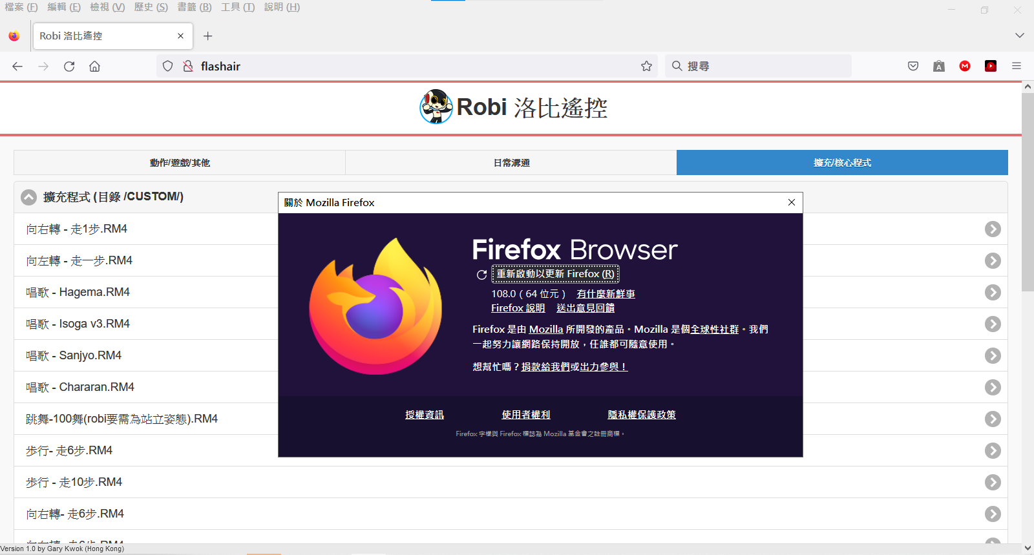Click arrow for 唱歌 - Hagema.RM4 row
This screenshot has height=555, width=1034.
pyautogui.click(x=993, y=292)
